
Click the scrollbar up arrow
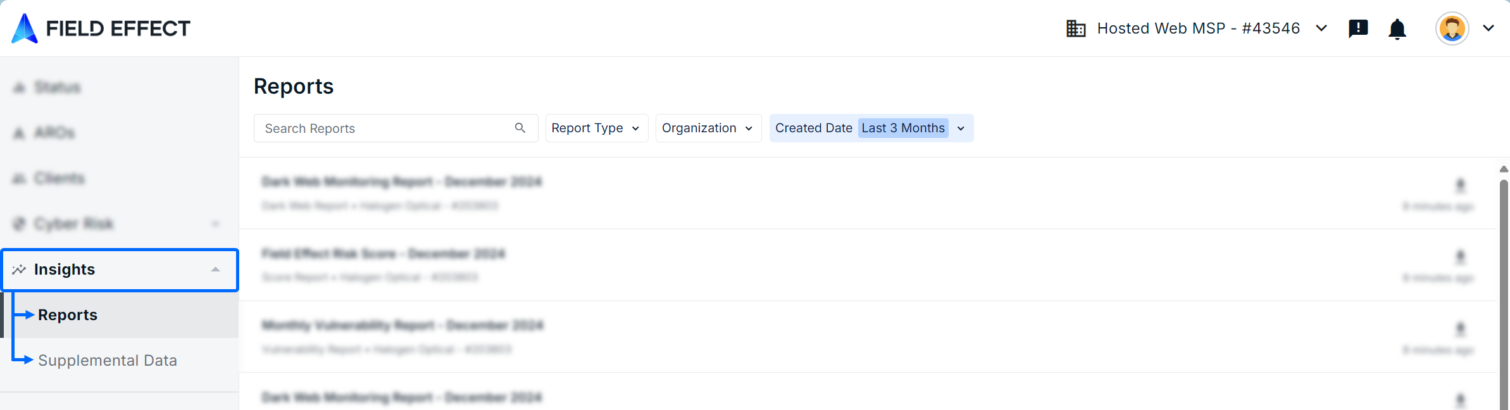[1504, 169]
